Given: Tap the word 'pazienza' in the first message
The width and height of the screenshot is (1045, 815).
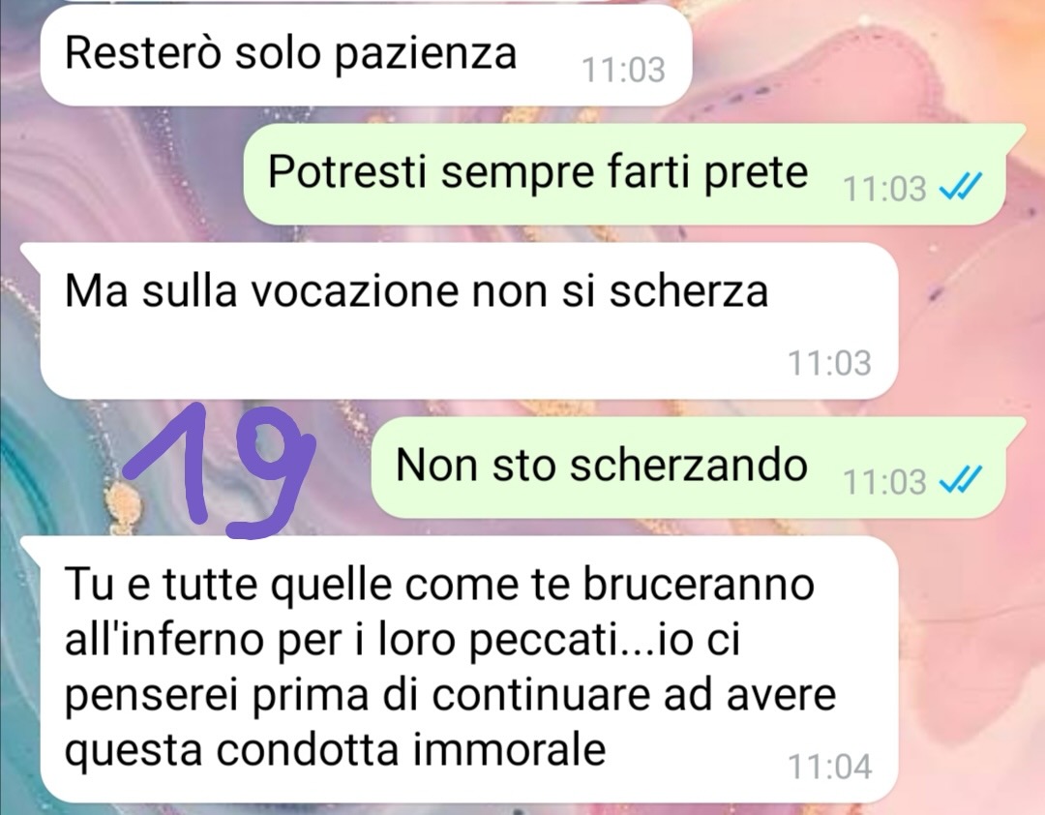Looking at the screenshot, I should pos(425,56).
